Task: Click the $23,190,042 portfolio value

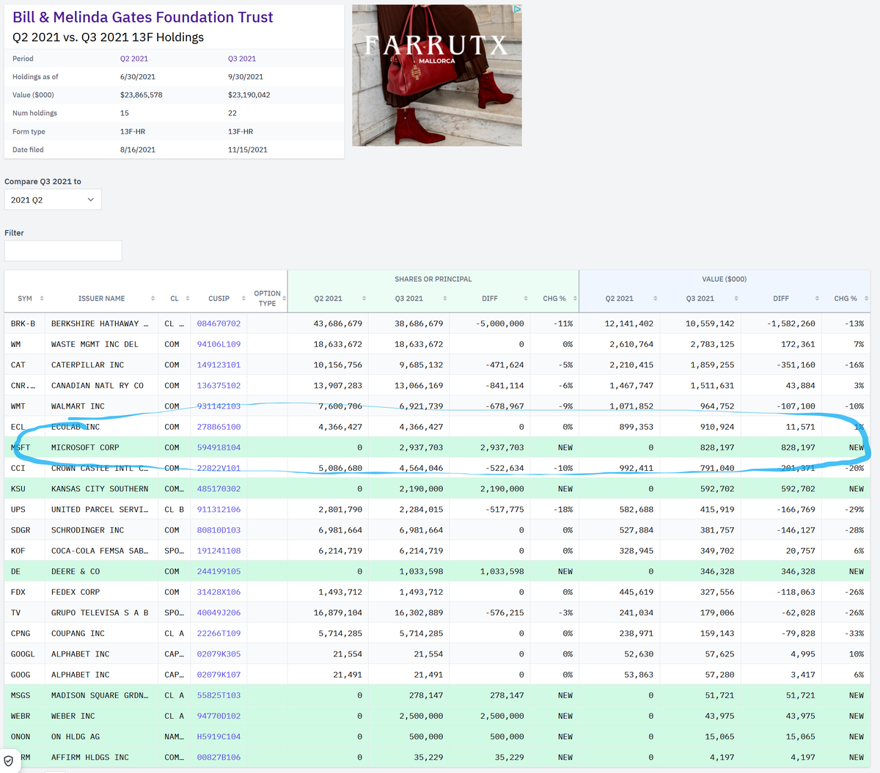Action: 249,95
